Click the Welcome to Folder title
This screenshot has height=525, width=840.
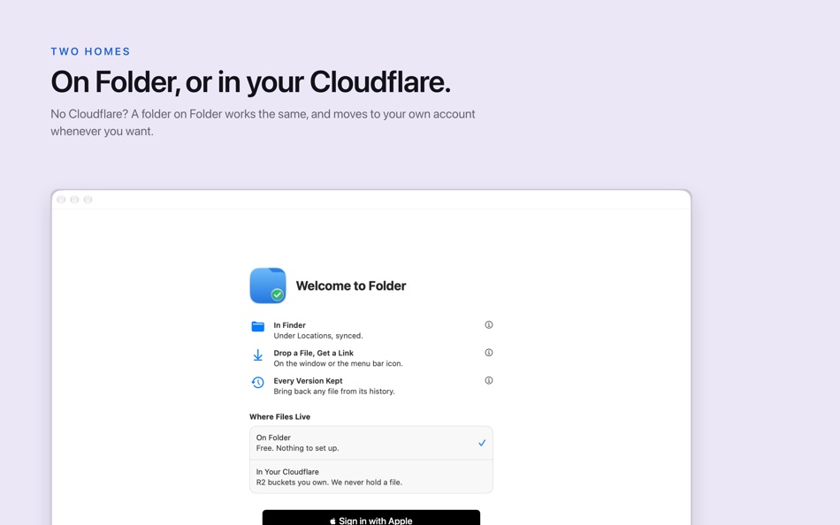[351, 286]
